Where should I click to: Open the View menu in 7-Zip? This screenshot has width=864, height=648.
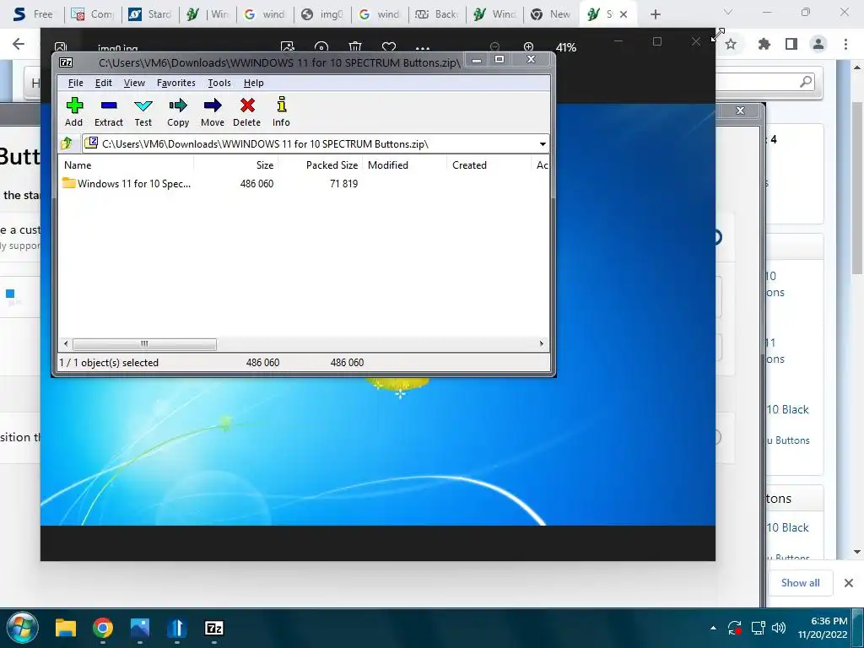(134, 83)
